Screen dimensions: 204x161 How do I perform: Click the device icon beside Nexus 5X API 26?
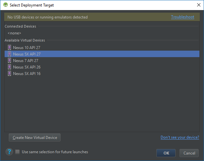pos(9,67)
